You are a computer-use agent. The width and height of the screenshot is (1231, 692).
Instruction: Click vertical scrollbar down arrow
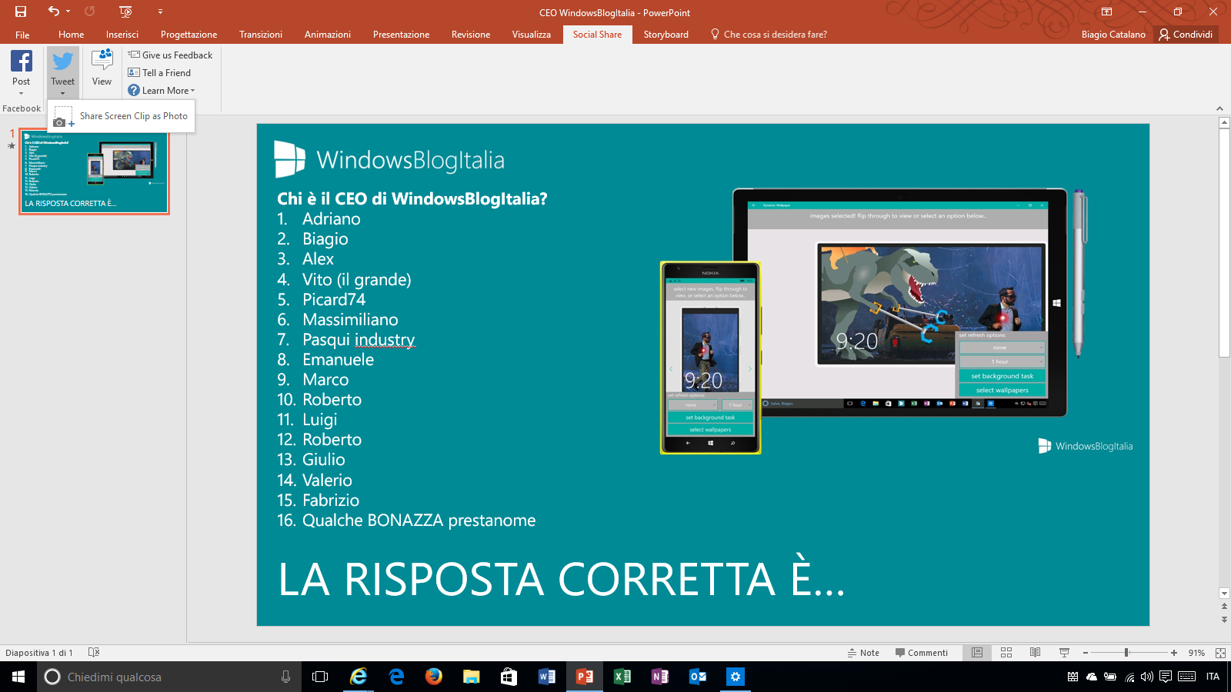[1225, 594]
